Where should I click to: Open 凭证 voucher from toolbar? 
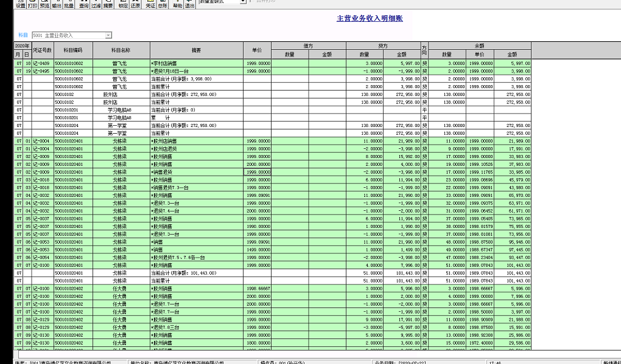point(150,5)
